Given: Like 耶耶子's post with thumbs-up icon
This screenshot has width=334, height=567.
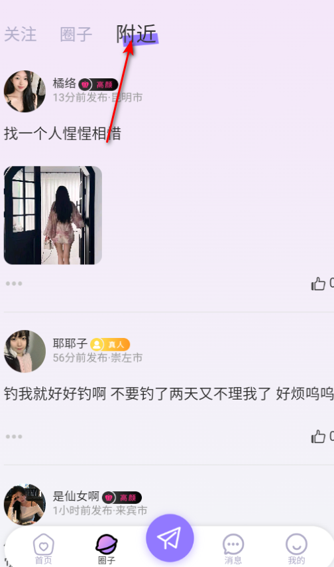Looking at the screenshot, I should coord(318,436).
